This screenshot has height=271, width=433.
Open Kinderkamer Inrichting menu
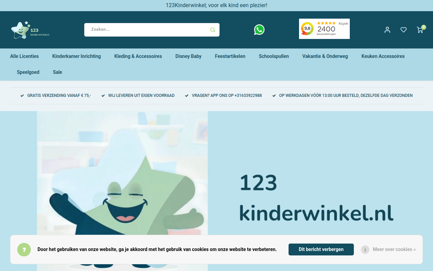pos(76,56)
